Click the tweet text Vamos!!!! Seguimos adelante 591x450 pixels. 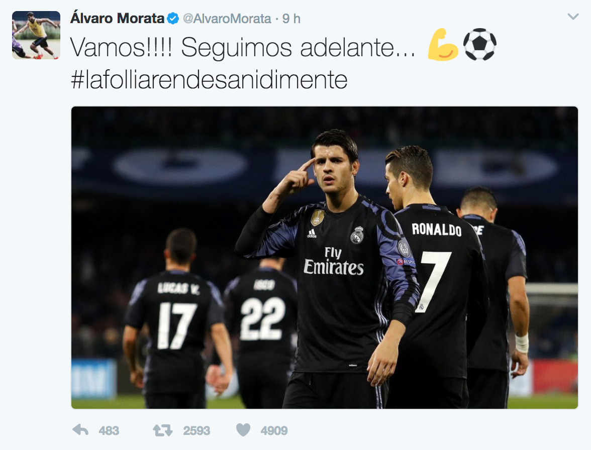[243, 47]
